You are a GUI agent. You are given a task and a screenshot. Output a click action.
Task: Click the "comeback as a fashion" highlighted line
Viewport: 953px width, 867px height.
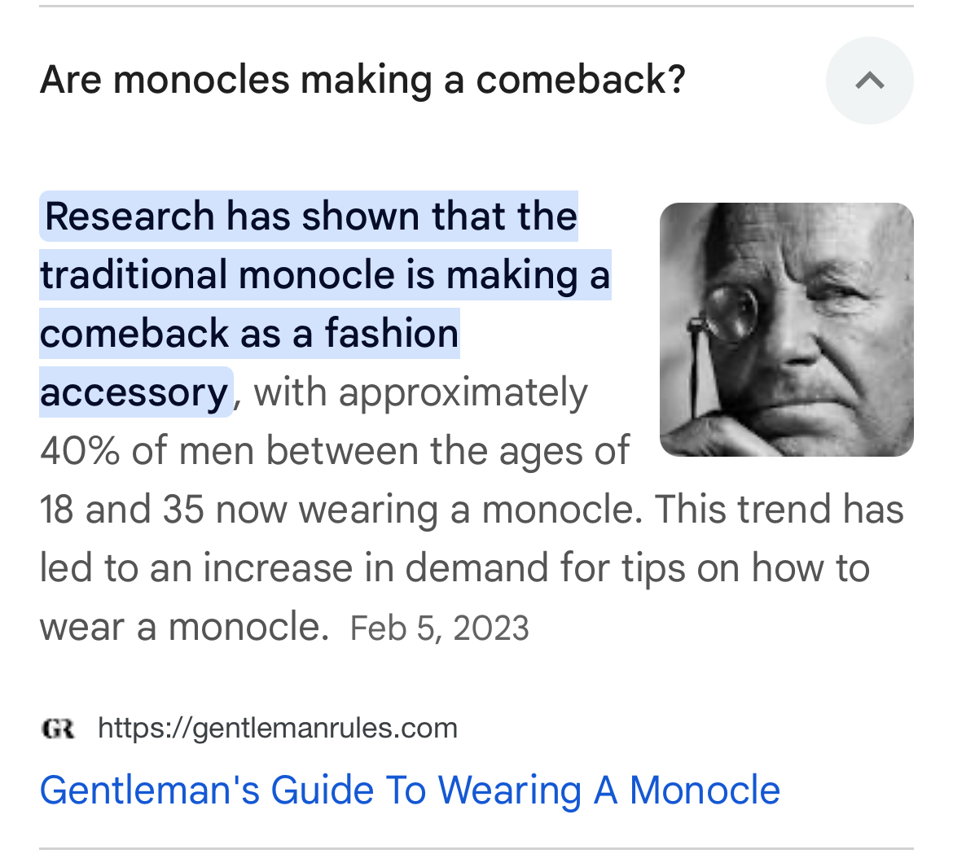[x=249, y=334]
